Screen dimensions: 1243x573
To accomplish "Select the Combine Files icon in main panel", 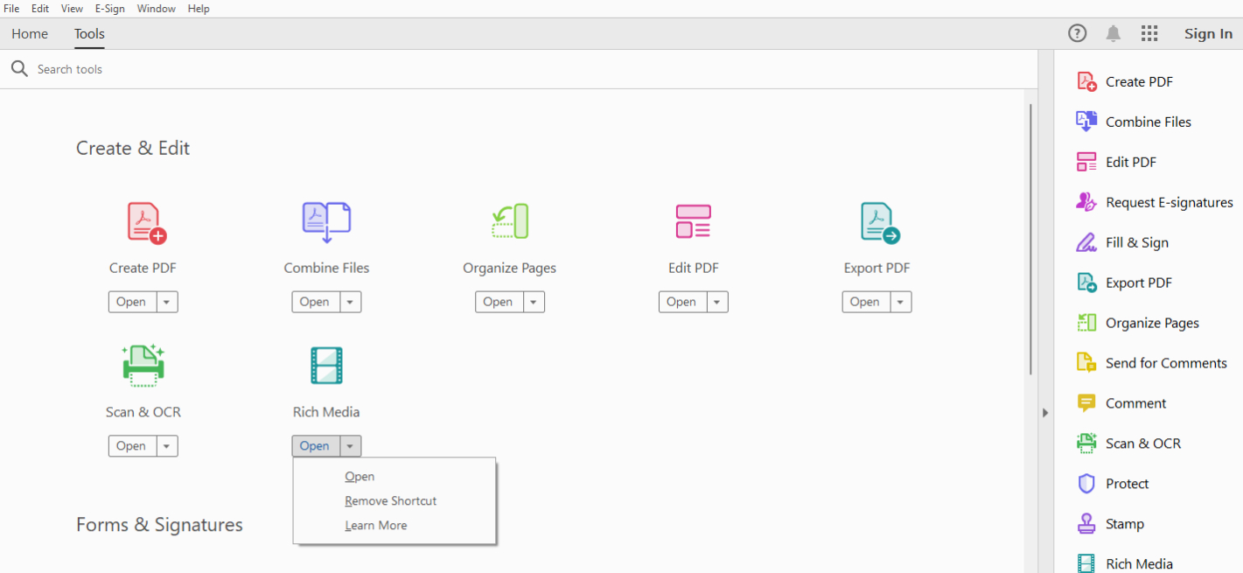I will click(x=326, y=222).
